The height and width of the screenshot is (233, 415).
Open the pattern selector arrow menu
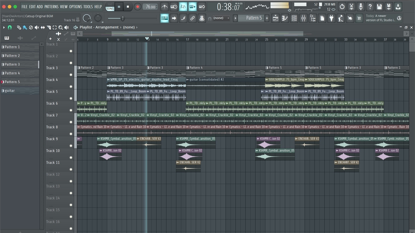coord(235,18)
